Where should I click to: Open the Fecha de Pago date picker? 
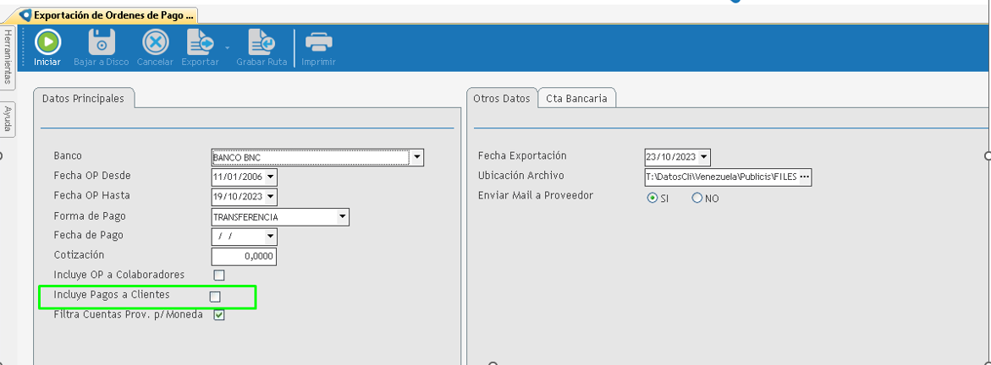click(x=271, y=237)
